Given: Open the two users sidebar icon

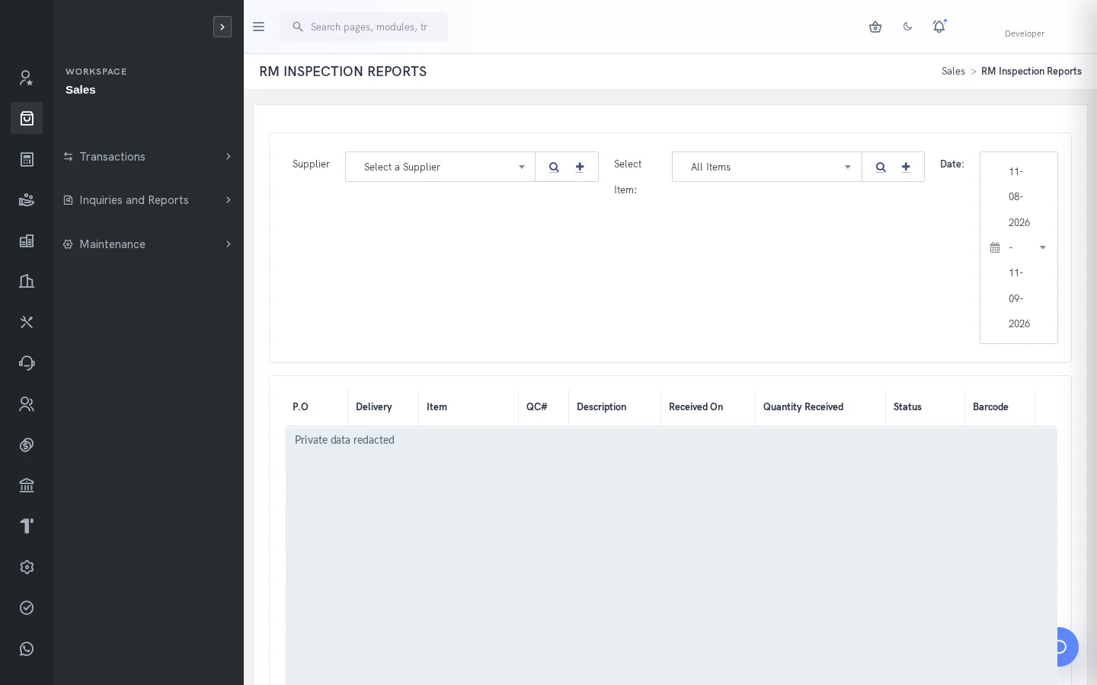Looking at the screenshot, I should (27, 404).
